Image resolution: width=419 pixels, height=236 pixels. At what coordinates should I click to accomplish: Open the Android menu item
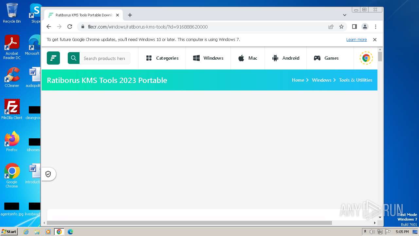point(285,58)
